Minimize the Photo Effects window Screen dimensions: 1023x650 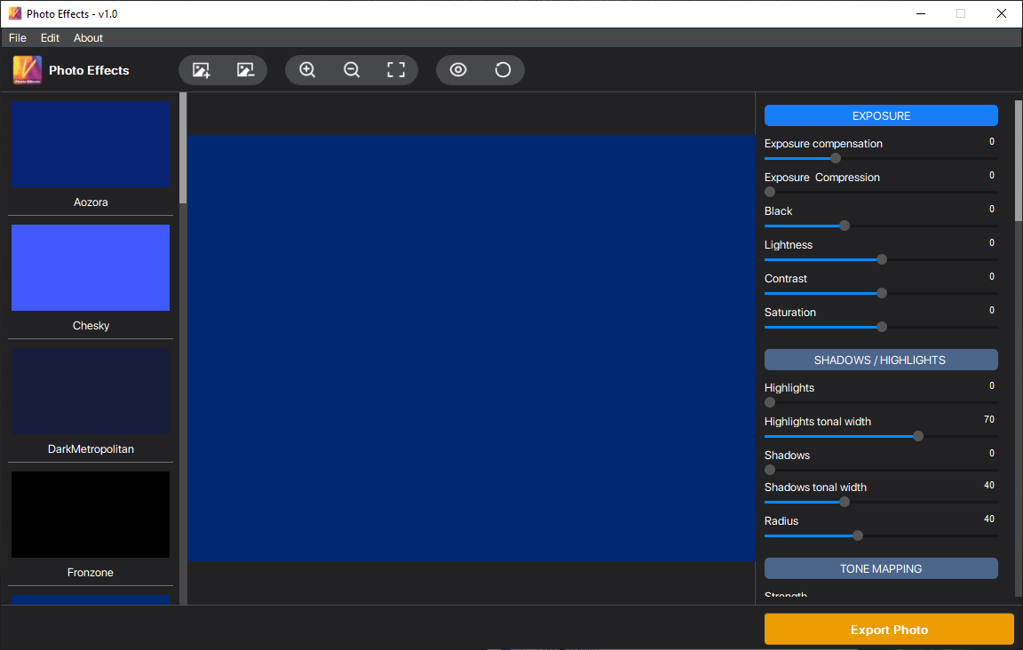(921, 13)
